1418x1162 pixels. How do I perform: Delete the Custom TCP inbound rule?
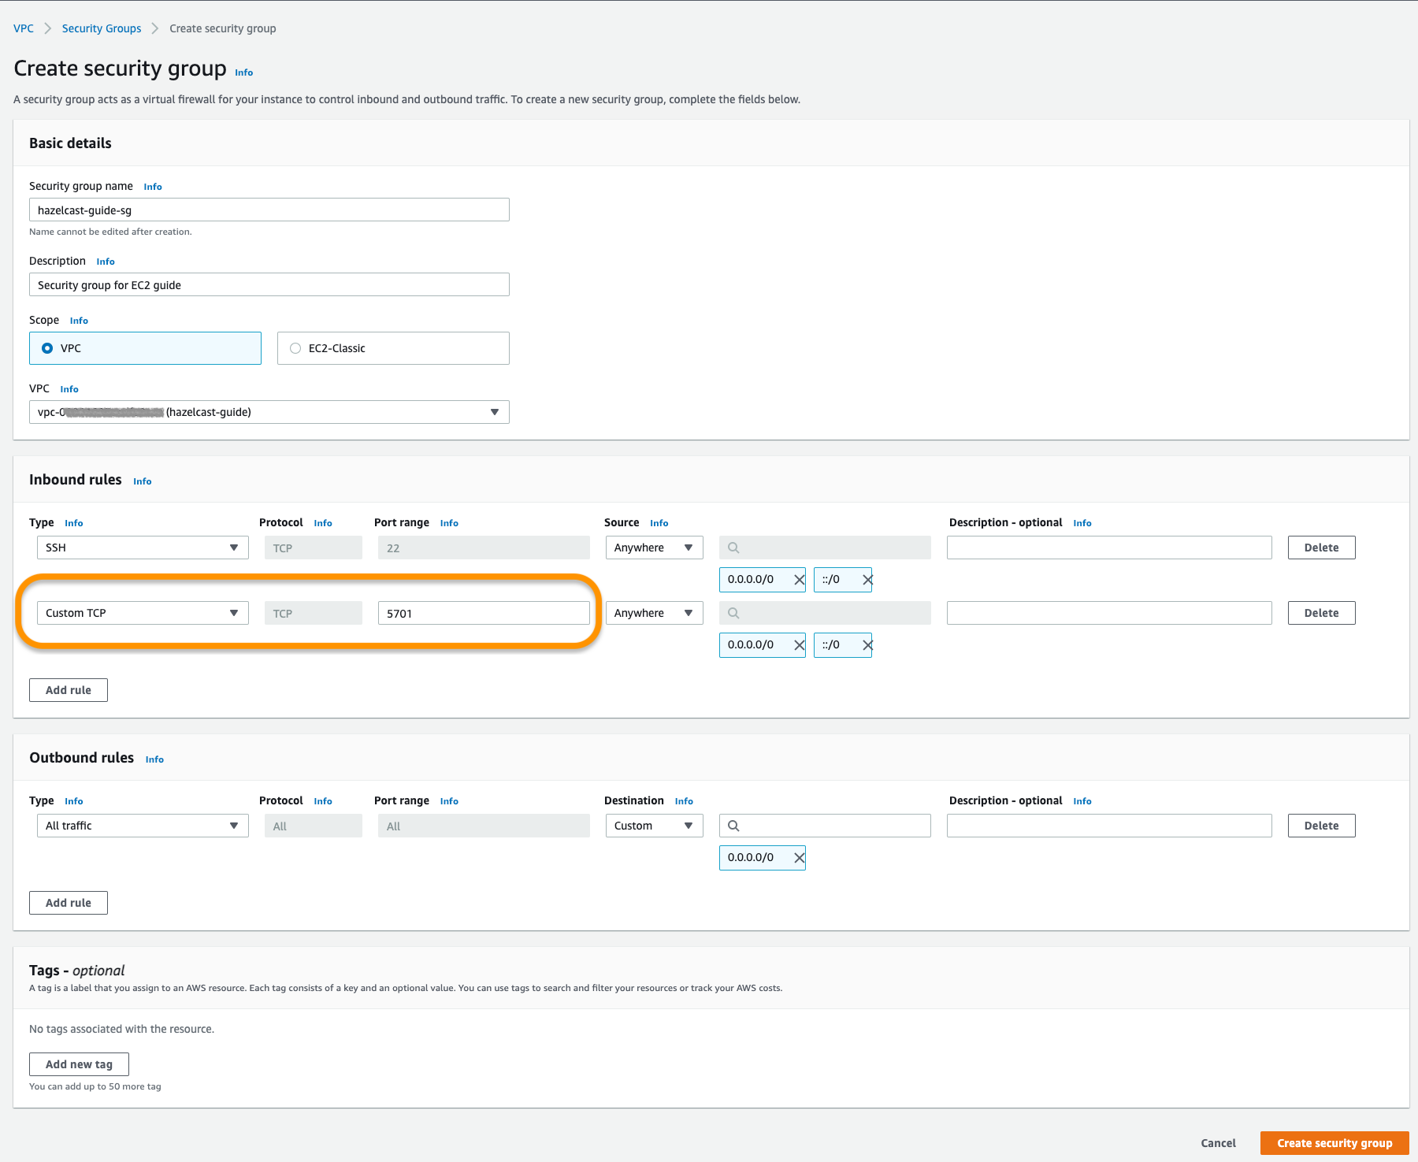pos(1321,613)
